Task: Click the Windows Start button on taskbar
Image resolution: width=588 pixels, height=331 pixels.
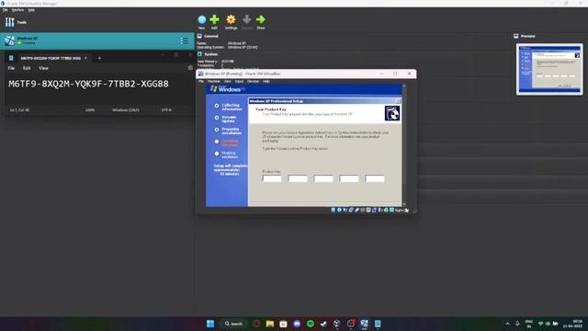Action: coord(210,324)
